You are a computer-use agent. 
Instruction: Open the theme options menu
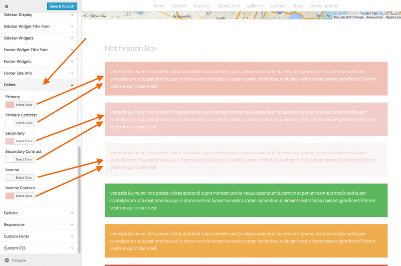pyautogui.click(x=324, y=6)
